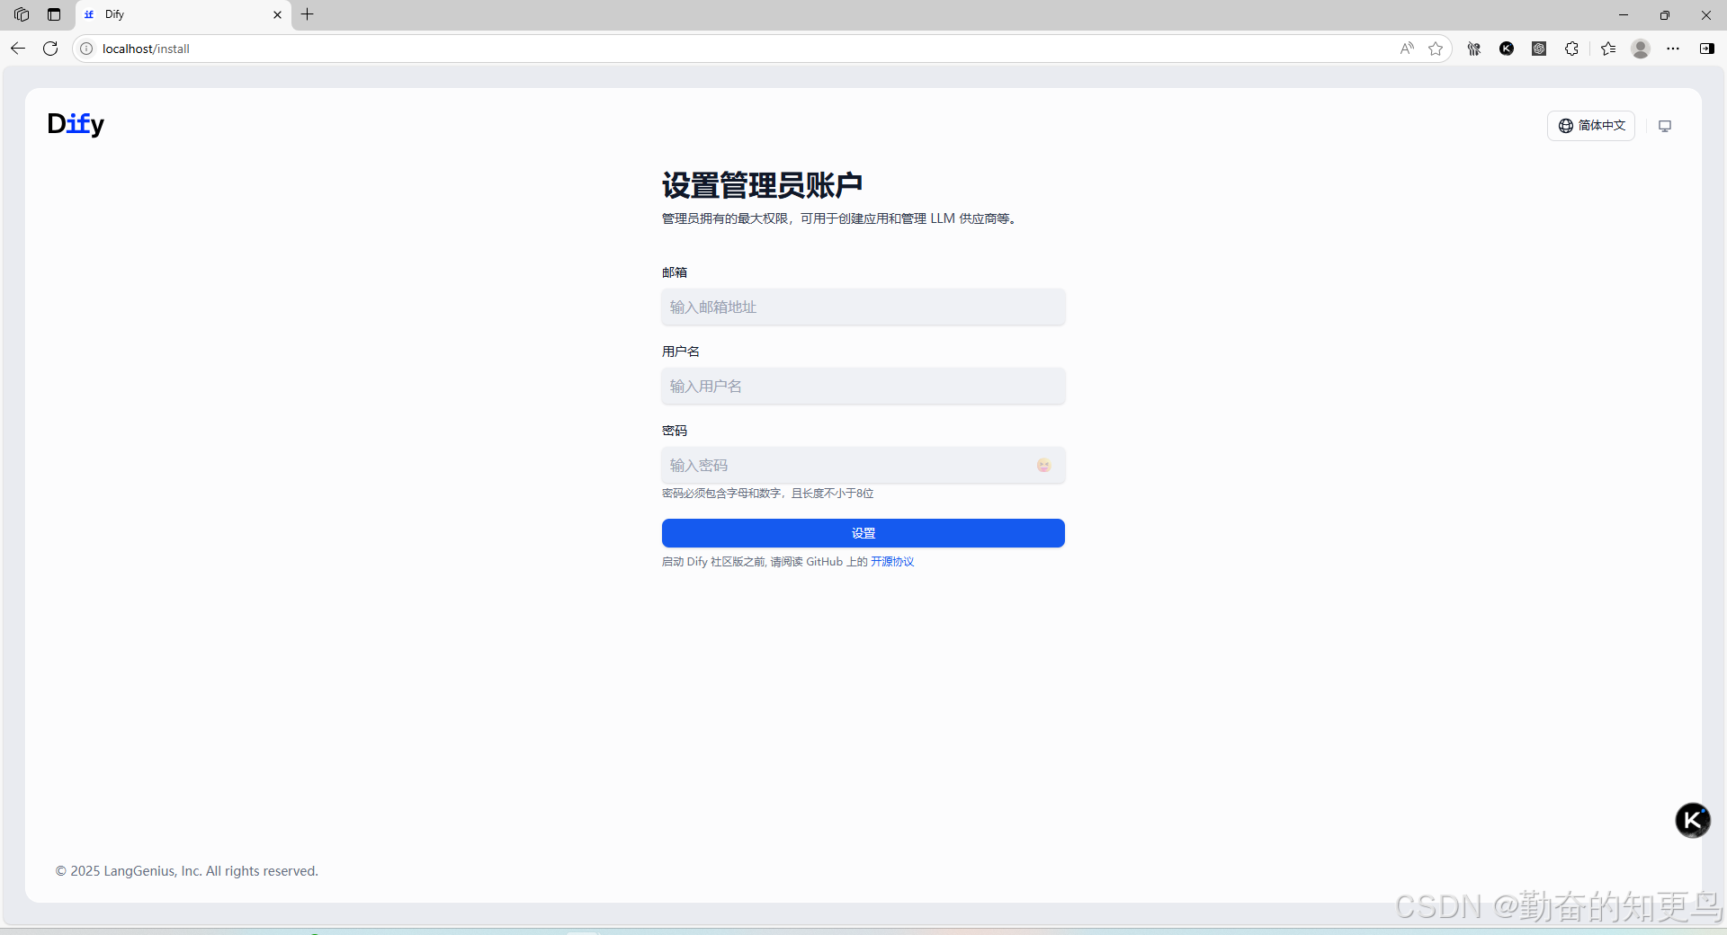Viewport: 1727px width, 935px height.
Task: Open browser Settings and more menu
Action: coord(1673,49)
